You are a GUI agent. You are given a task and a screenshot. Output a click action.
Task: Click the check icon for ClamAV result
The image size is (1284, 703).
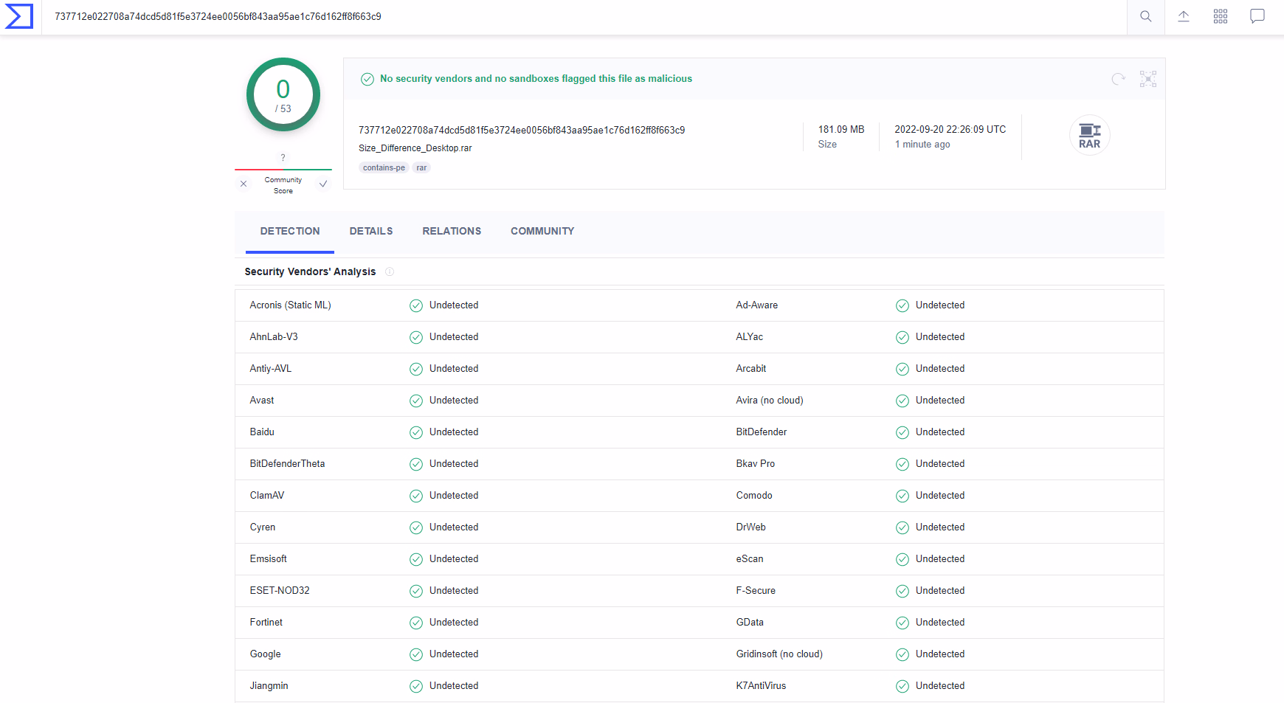pyautogui.click(x=416, y=496)
